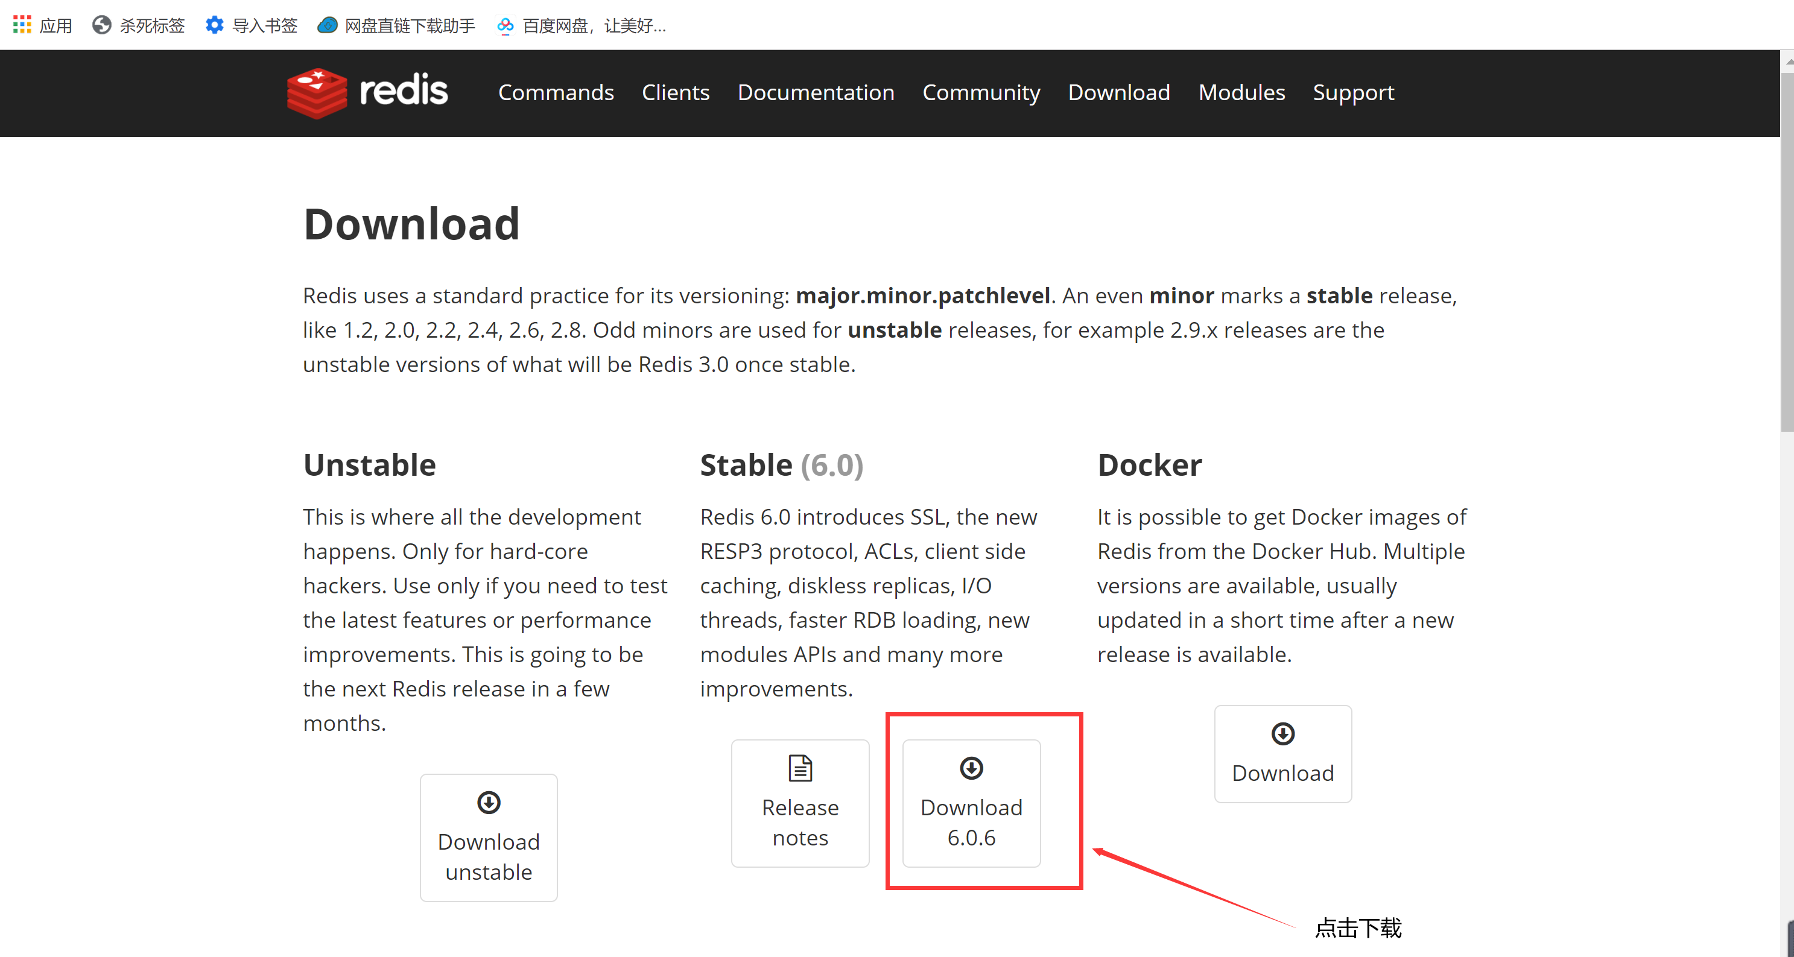Click the "Docker" section heading
The width and height of the screenshot is (1794, 957).
1149,465
